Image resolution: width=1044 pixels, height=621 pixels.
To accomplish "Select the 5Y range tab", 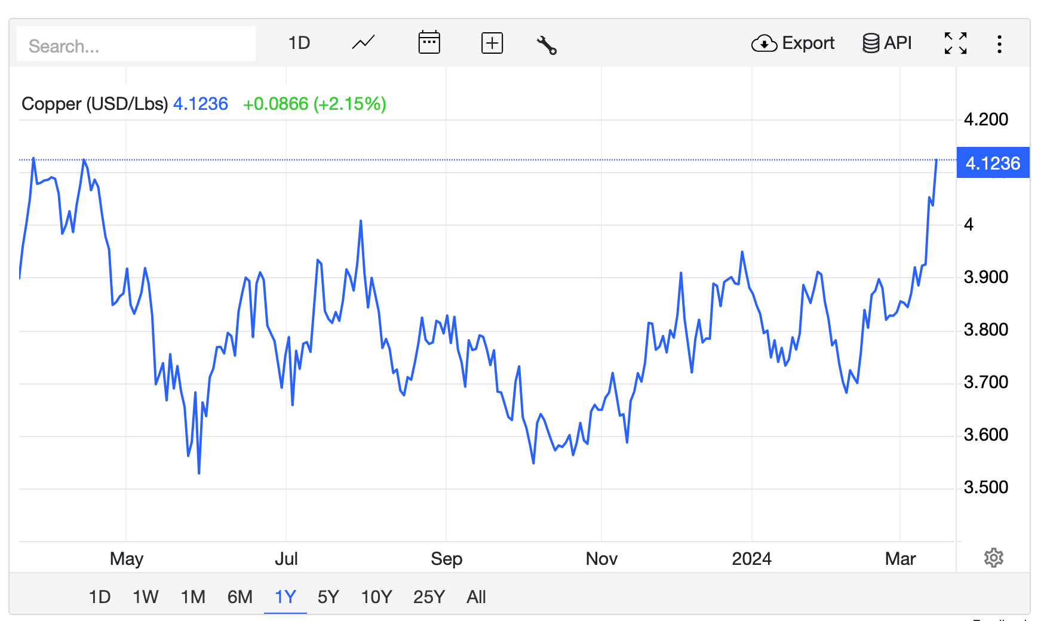I will 328,597.
